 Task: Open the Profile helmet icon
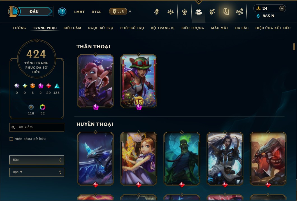[x=157, y=12]
